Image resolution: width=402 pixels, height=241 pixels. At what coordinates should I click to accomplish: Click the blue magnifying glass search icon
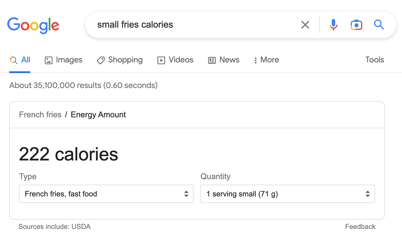click(379, 25)
